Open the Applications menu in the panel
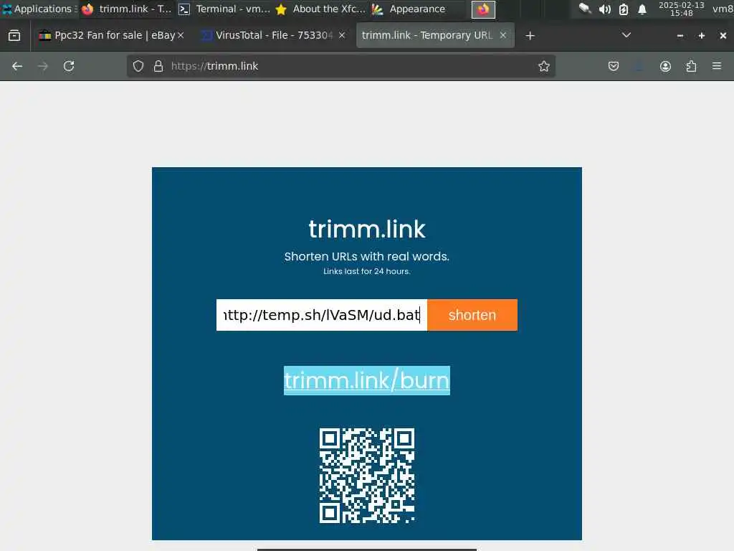 [39, 9]
